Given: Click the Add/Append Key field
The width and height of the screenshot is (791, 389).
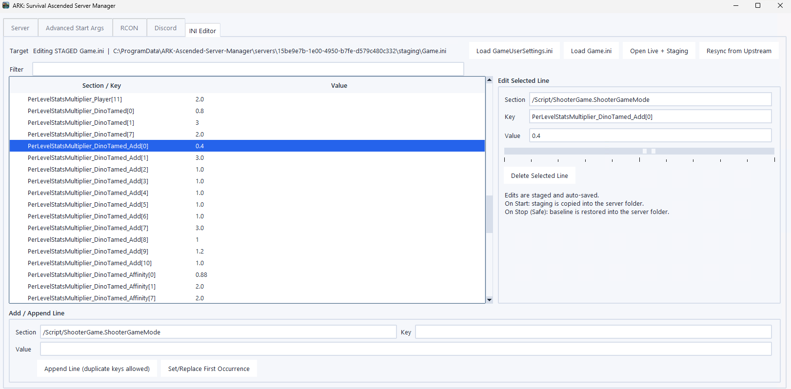Looking at the screenshot, I should tap(593, 332).
